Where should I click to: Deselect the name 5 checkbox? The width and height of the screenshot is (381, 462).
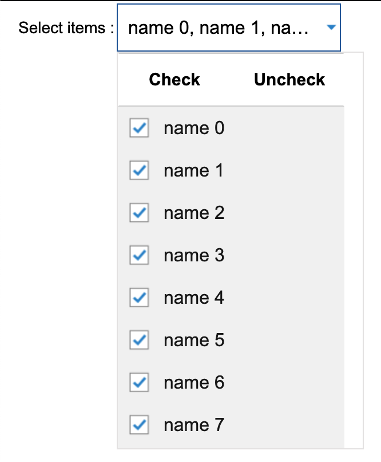coord(139,340)
